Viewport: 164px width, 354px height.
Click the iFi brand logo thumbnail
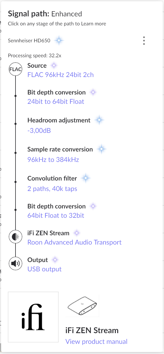(33, 317)
